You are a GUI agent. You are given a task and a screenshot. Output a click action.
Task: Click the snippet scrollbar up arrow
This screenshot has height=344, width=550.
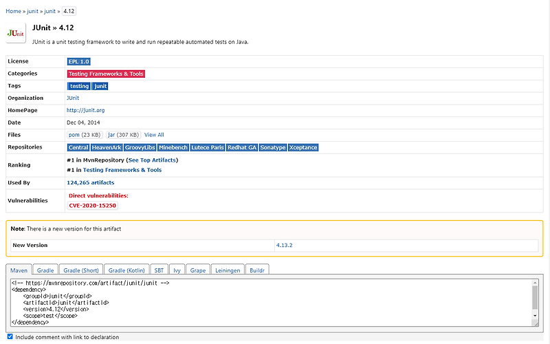pyautogui.click(x=535, y=283)
